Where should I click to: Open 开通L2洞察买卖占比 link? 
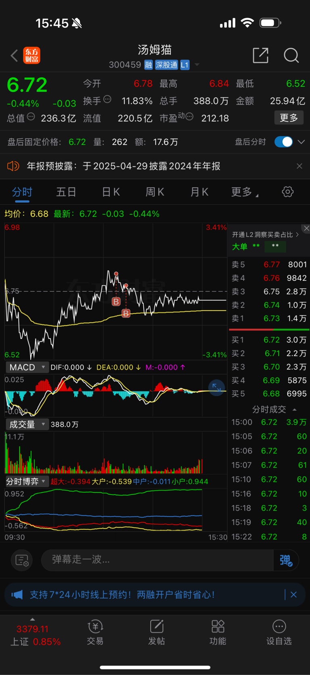265,235
